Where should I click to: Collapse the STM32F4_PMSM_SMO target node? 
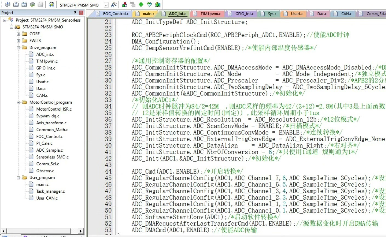click(12, 27)
